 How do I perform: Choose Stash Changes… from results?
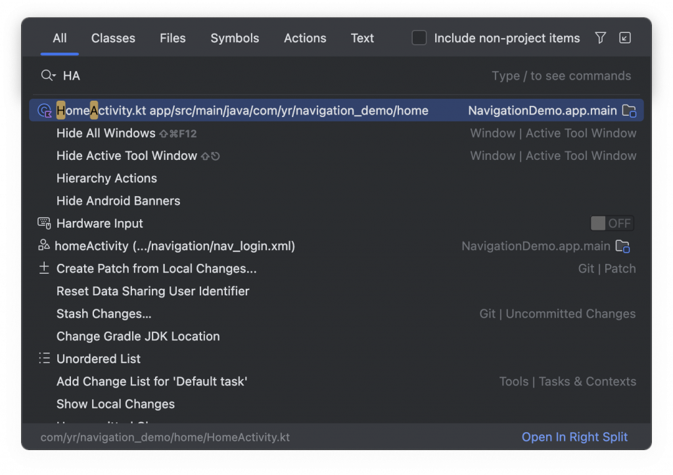click(x=104, y=314)
